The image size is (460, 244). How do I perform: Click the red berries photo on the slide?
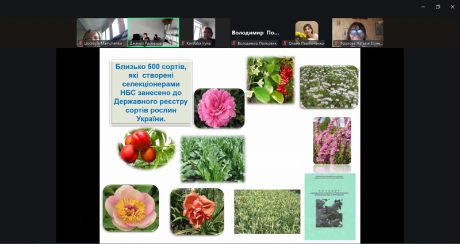(x=270, y=80)
